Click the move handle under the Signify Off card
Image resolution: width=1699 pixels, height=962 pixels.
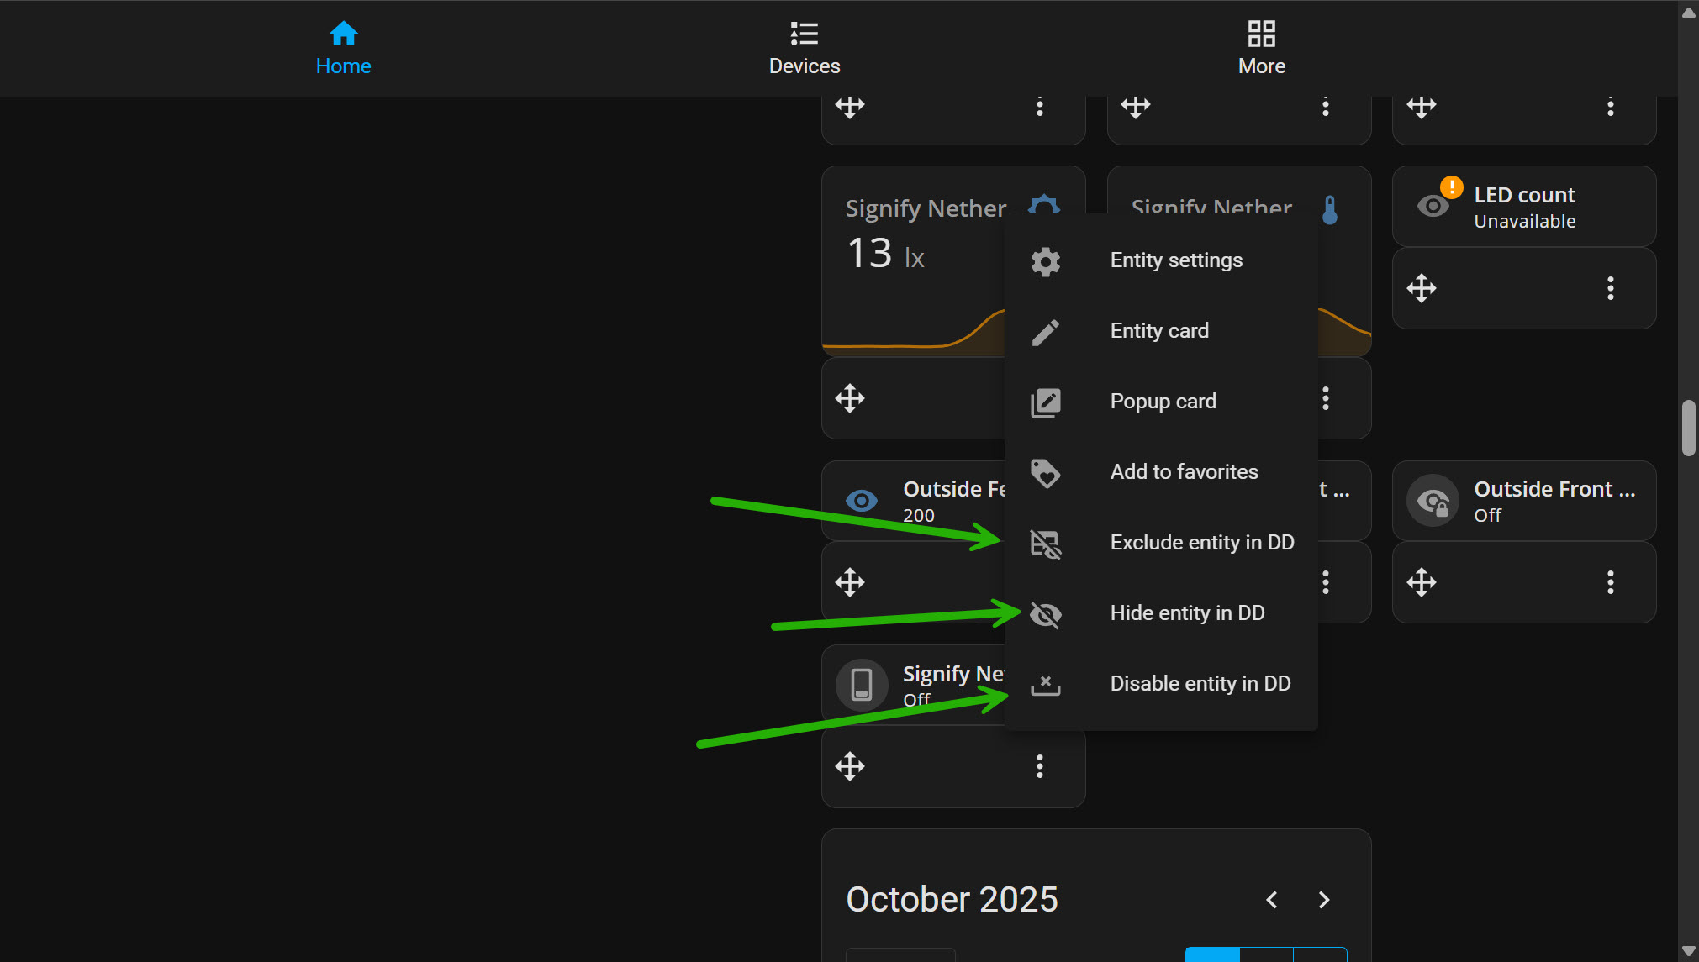point(849,766)
